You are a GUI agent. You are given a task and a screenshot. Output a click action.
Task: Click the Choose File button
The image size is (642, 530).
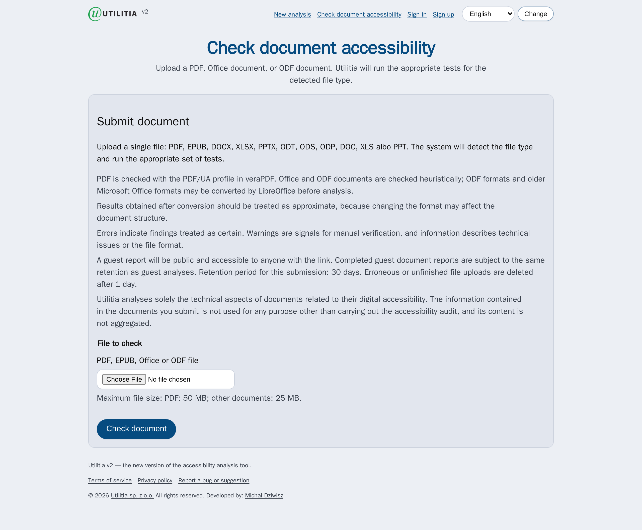[x=124, y=379]
